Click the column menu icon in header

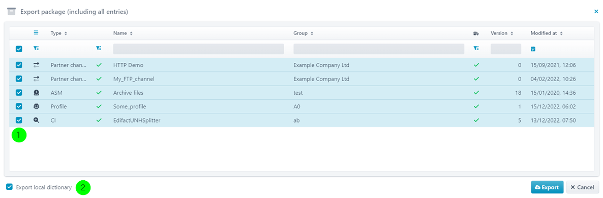tap(36, 33)
